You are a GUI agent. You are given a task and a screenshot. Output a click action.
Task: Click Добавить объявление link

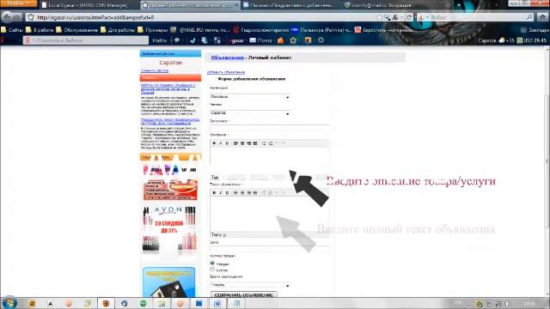coord(226,72)
